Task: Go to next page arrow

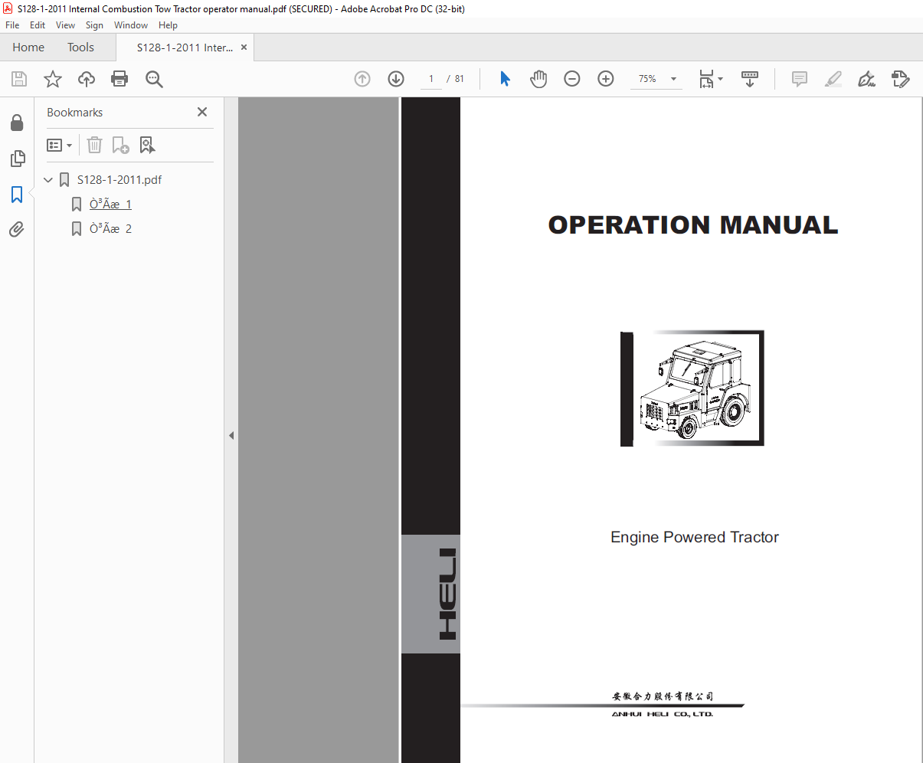Action: tap(396, 79)
